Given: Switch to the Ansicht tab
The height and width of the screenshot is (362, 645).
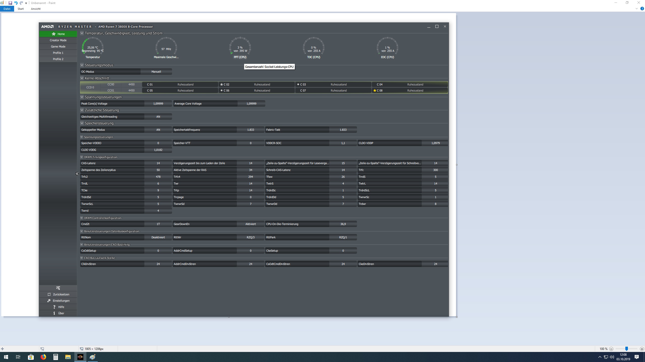Looking at the screenshot, I should click(36, 9).
